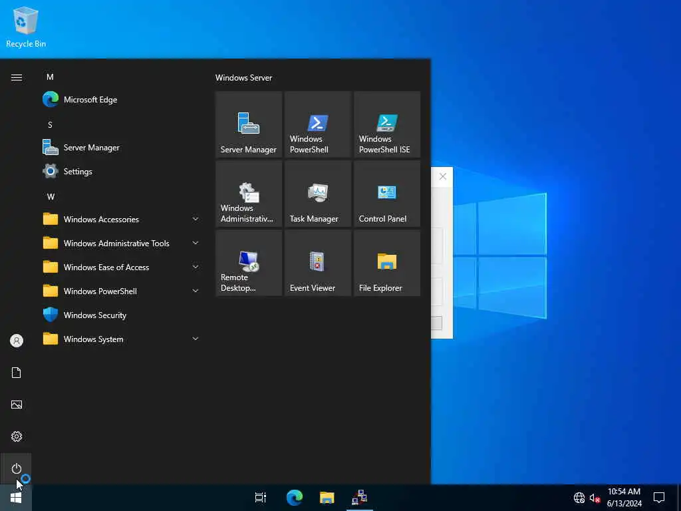Open Windows PowerShell ISE tile
This screenshot has height=511, width=681.
(387, 124)
